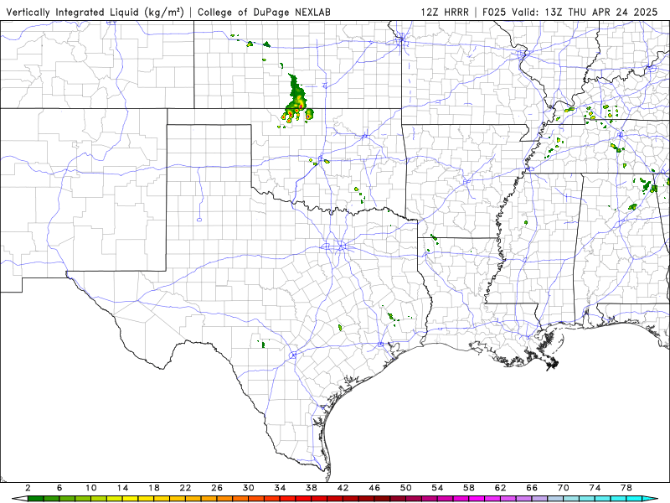Click the color scale label '2'
The height and width of the screenshot is (503, 670).
pyautogui.click(x=28, y=488)
